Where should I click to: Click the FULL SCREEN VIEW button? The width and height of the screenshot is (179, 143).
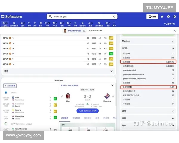click(x=87, y=111)
